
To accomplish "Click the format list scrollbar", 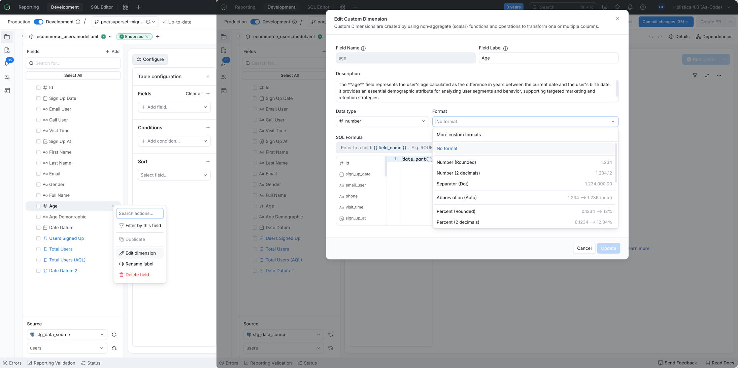I will 616,163.
